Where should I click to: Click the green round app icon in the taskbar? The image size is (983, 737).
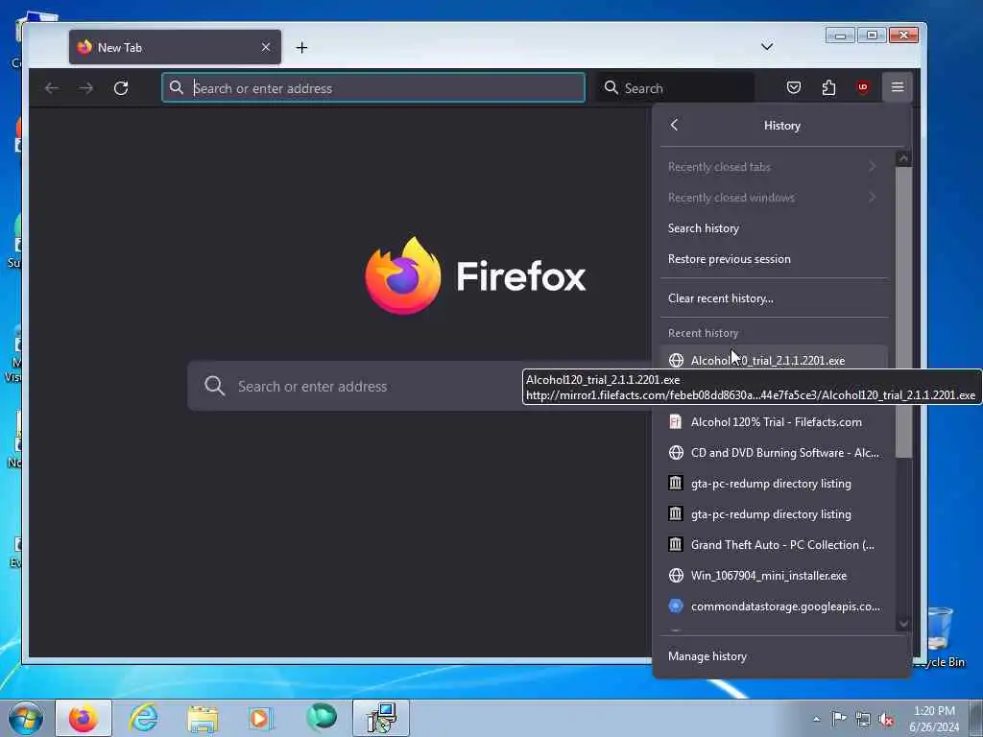click(x=322, y=718)
